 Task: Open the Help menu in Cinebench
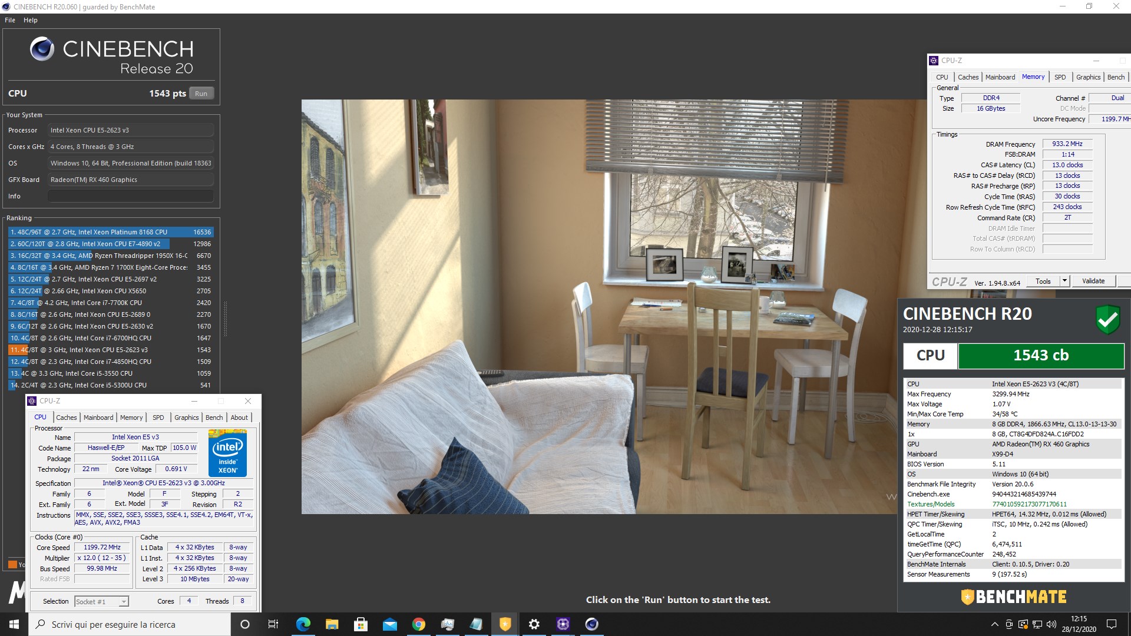point(31,20)
